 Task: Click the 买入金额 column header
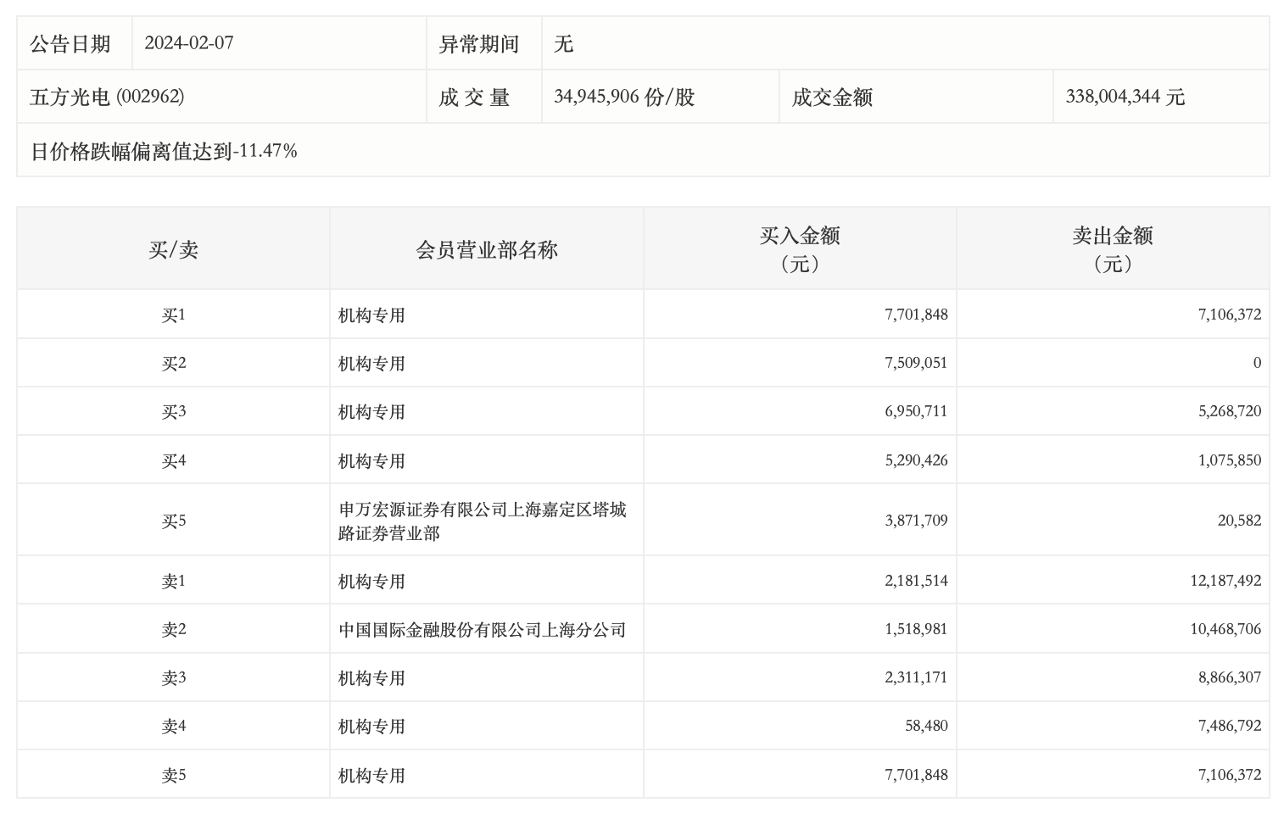click(799, 249)
